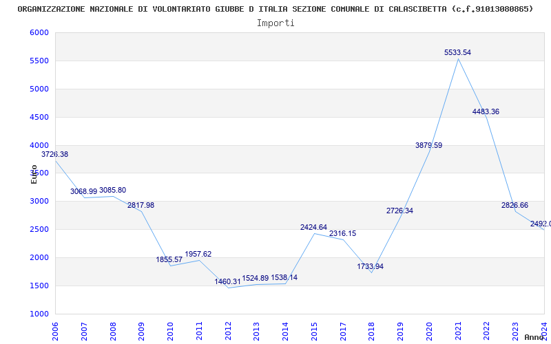
Task: Click the data label 2424.64
Action: pos(313,228)
